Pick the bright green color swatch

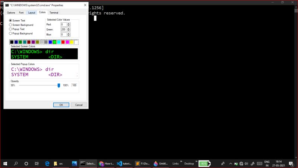coord(54,42)
